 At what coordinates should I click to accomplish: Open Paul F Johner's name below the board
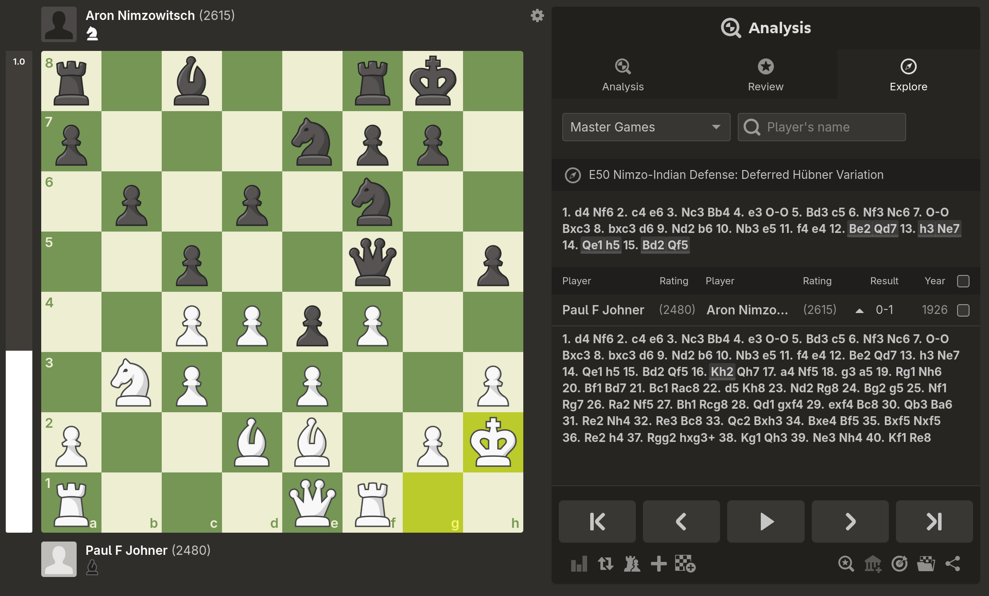[x=126, y=550]
